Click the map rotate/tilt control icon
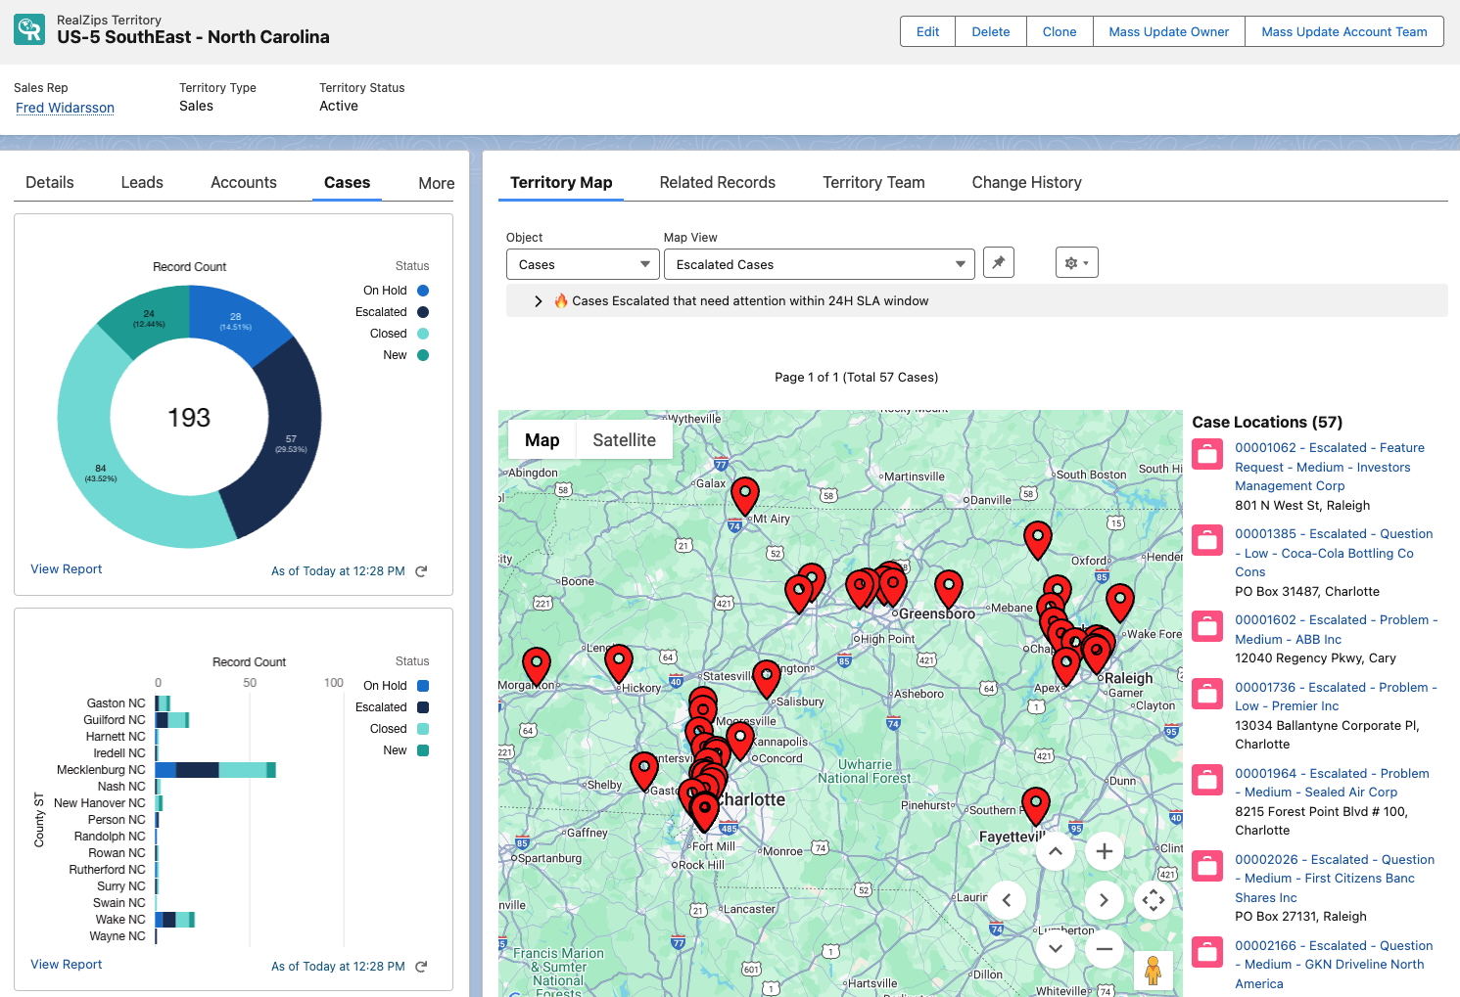The width and height of the screenshot is (1460, 997). [x=1153, y=900]
